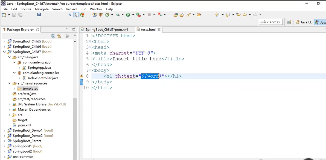Select IndexController.java in the tree
Viewport: 326px width, 160px height.
43,78
